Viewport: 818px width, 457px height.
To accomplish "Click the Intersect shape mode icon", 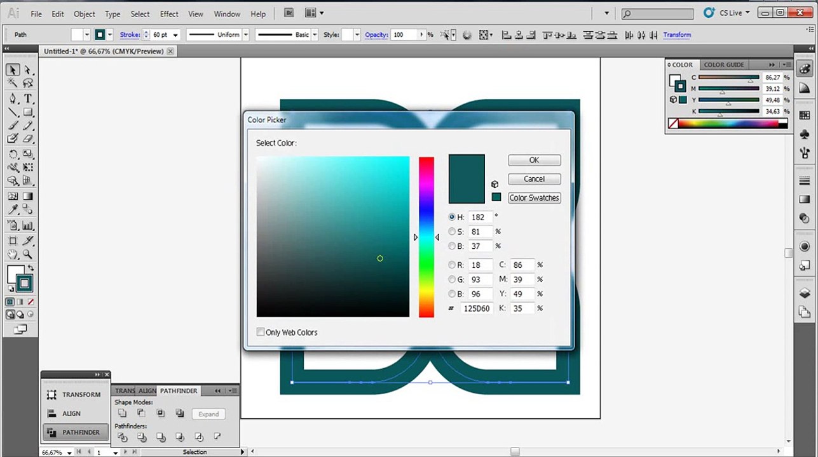I will pos(160,413).
